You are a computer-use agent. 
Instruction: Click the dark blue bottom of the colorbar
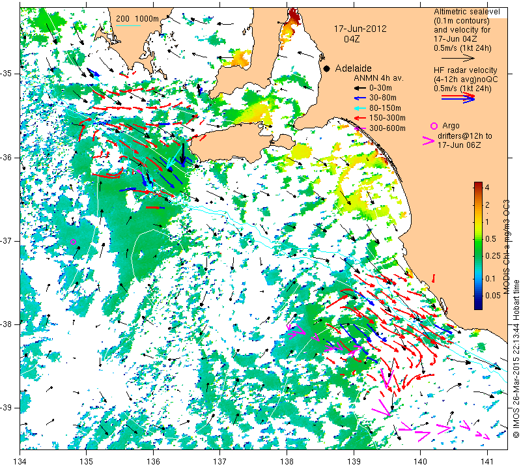(x=478, y=306)
